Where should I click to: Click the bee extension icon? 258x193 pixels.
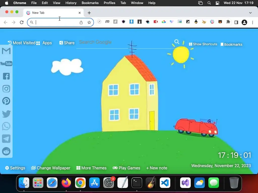tap(196, 22)
